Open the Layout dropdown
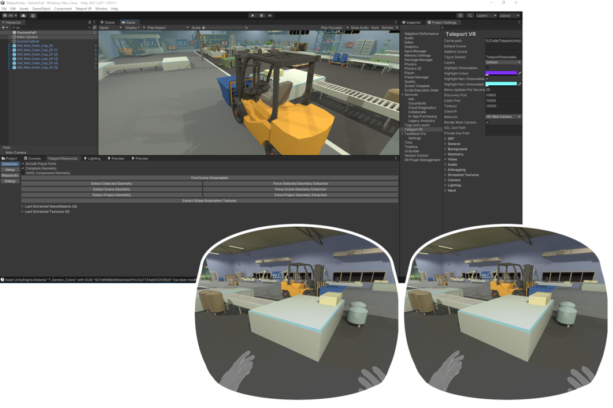The height and width of the screenshot is (408, 613). [510, 16]
